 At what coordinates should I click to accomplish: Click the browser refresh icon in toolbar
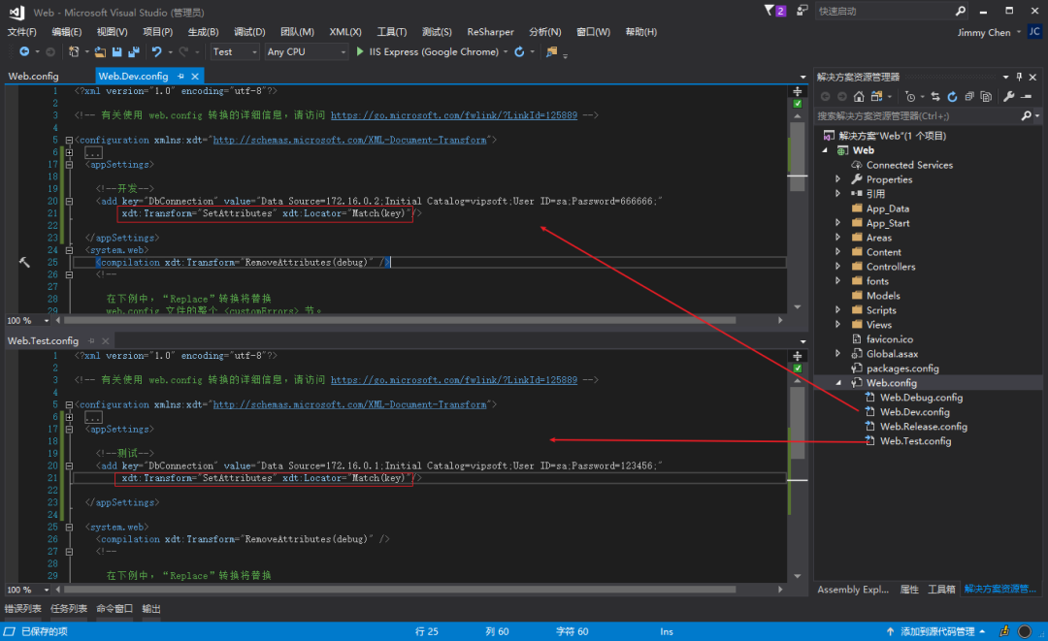pyautogui.click(x=519, y=51)
